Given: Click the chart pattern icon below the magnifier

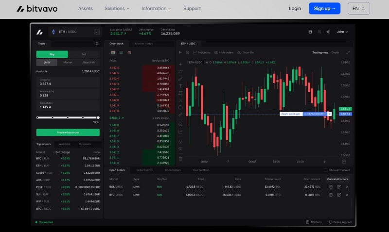Looking at the screenshot, I should 180,132.
